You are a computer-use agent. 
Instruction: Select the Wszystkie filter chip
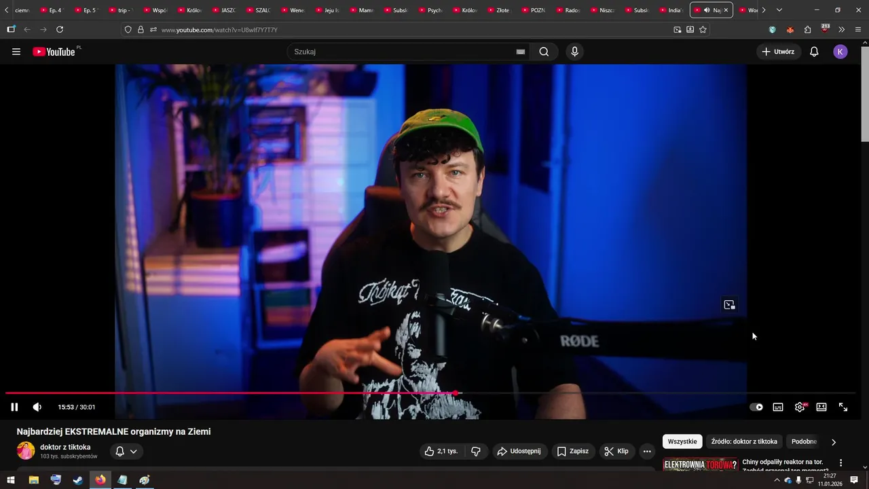[682, 441]
